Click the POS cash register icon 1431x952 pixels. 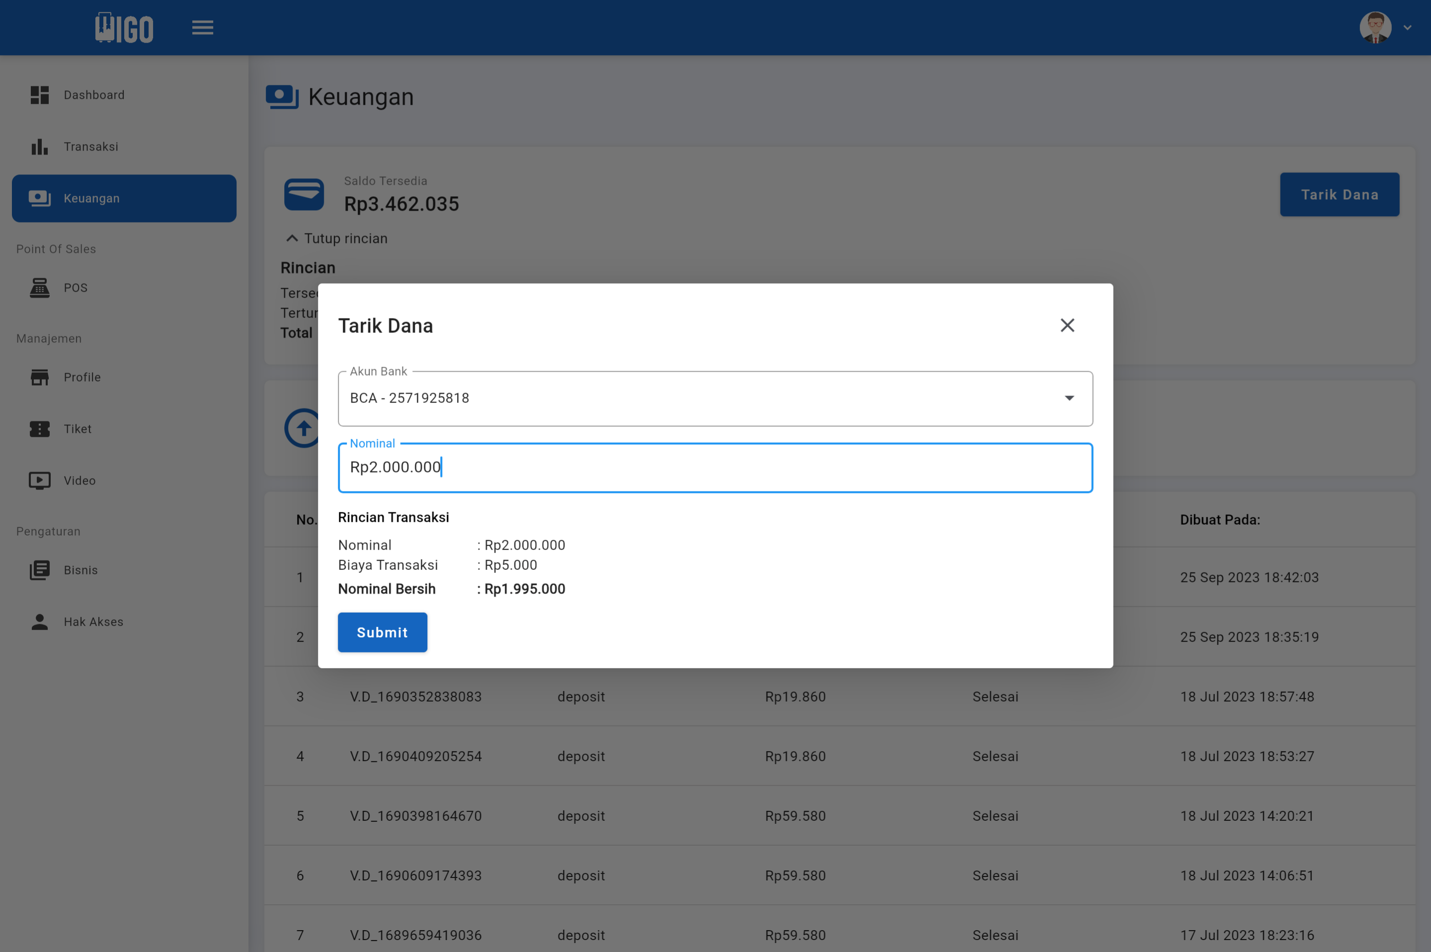(39, 288)
